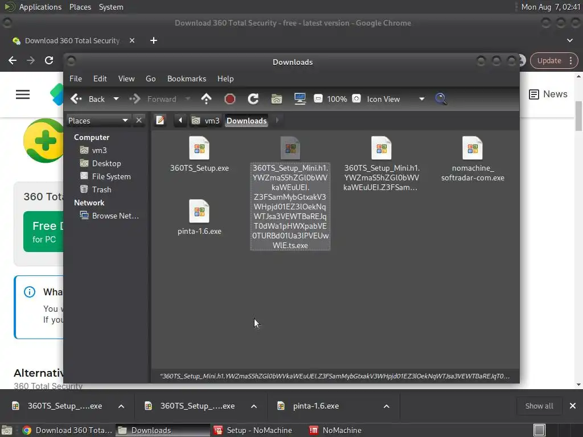Select the vm3 path bar button
The width and height of the screenshot is (583, 437).
(206, 121)
